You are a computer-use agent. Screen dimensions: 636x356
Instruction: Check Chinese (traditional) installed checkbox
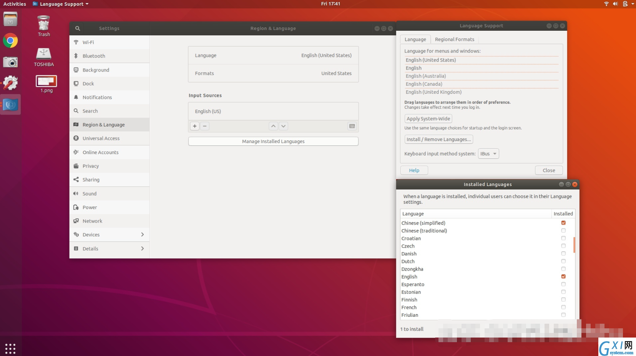(x=563, y=231)
